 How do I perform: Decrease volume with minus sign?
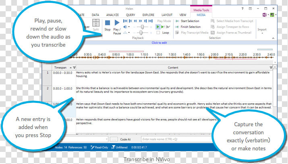tap(134, 27)
